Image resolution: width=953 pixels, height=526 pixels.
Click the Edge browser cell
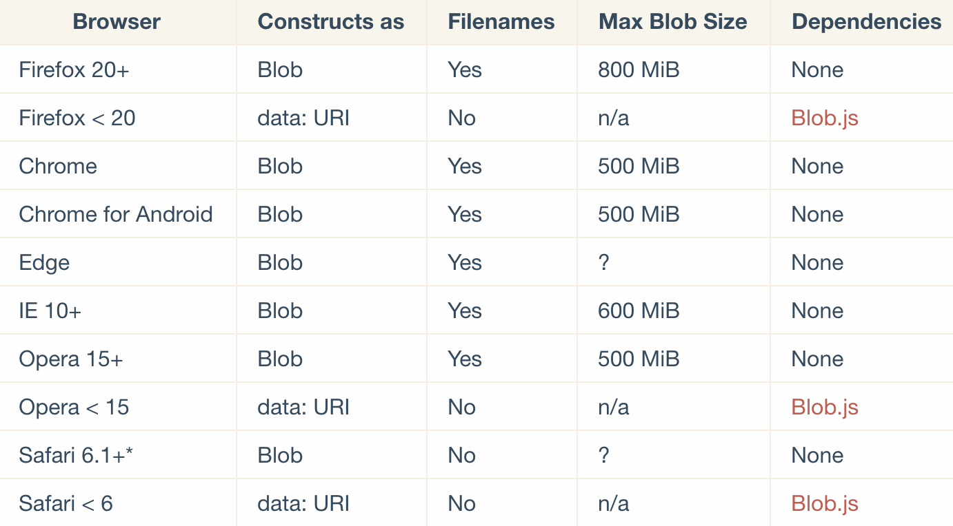point(44,263)
